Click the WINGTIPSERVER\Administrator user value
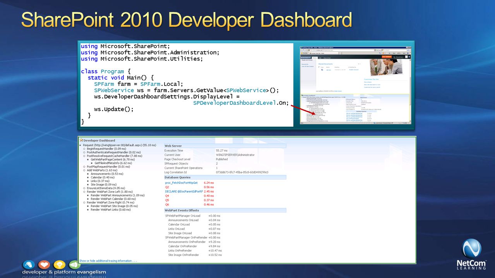 click(235, 155)
